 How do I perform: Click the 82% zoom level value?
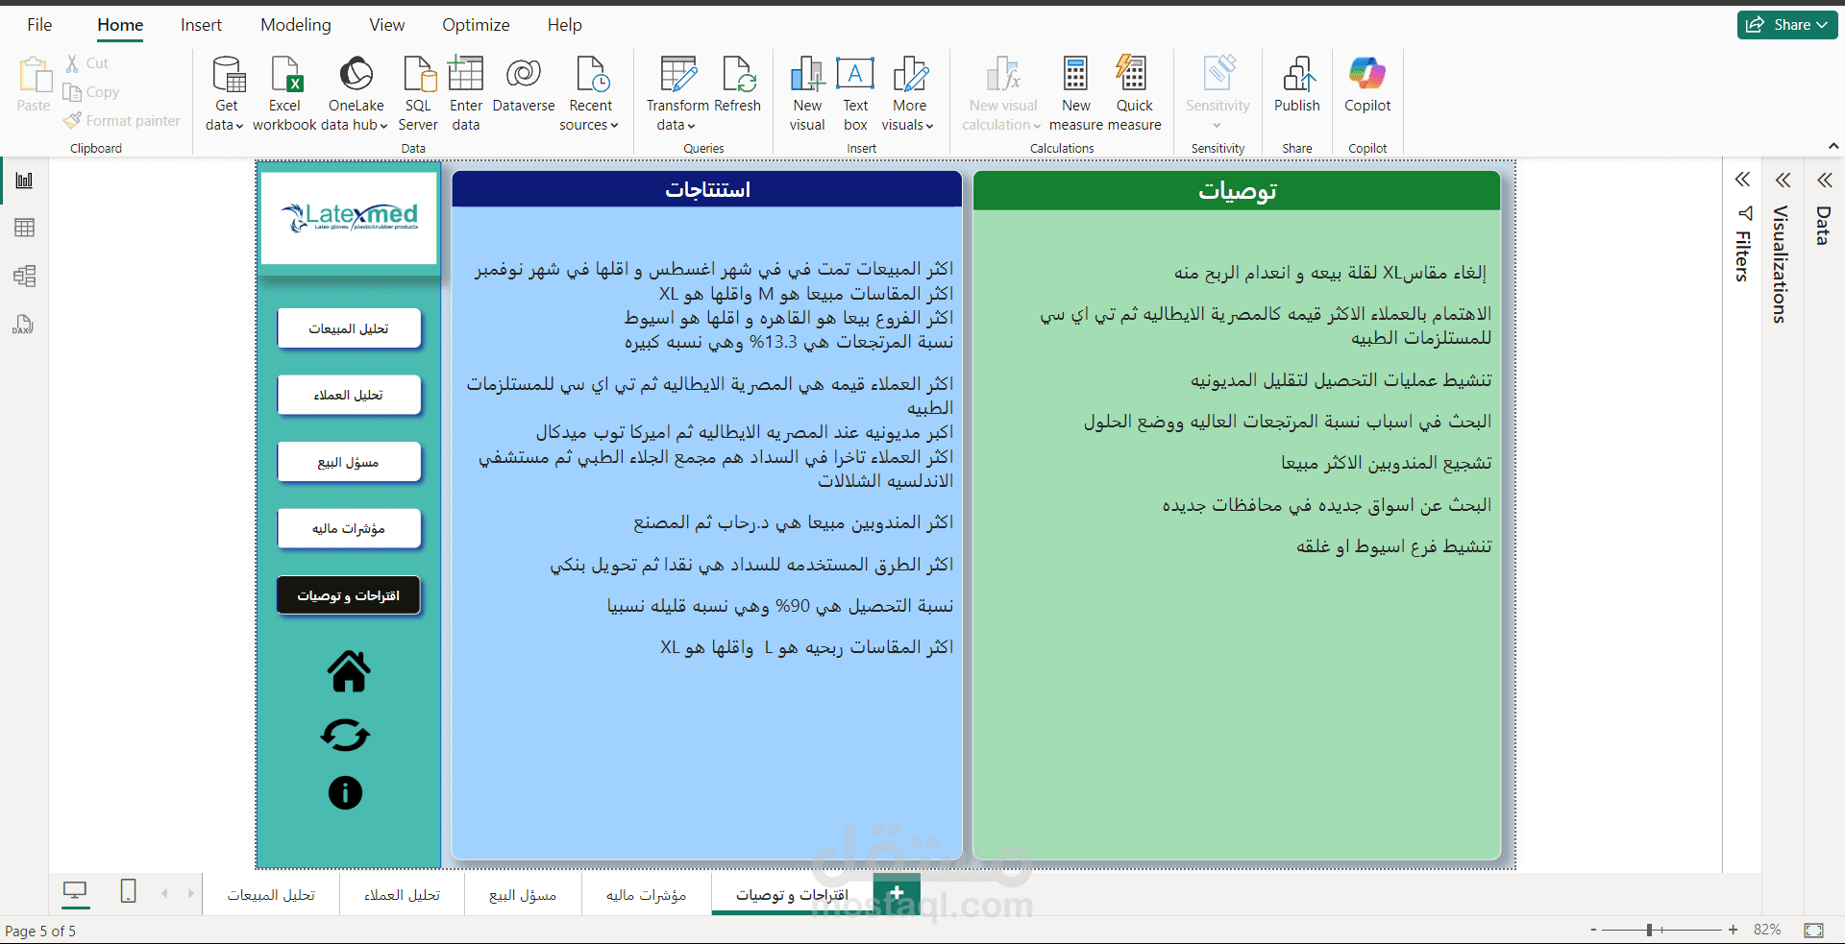pos(1767,930)
